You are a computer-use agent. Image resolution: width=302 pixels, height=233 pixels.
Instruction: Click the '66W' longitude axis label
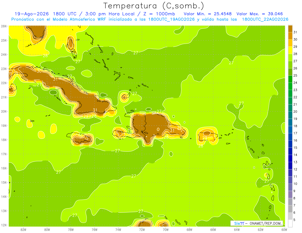213,229
